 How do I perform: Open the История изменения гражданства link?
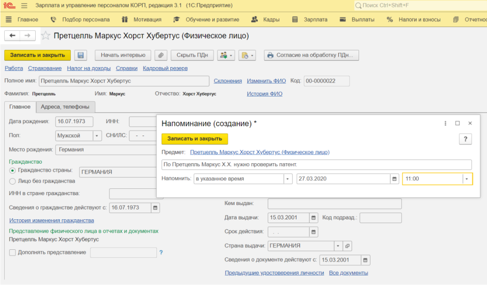point(51,220)
